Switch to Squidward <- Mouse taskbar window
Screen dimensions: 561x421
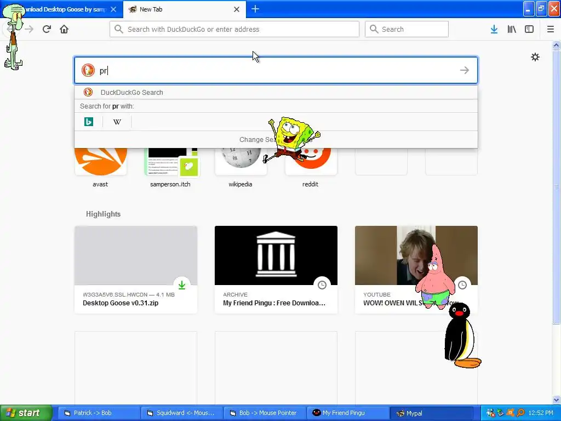click(x=182, y=413)
